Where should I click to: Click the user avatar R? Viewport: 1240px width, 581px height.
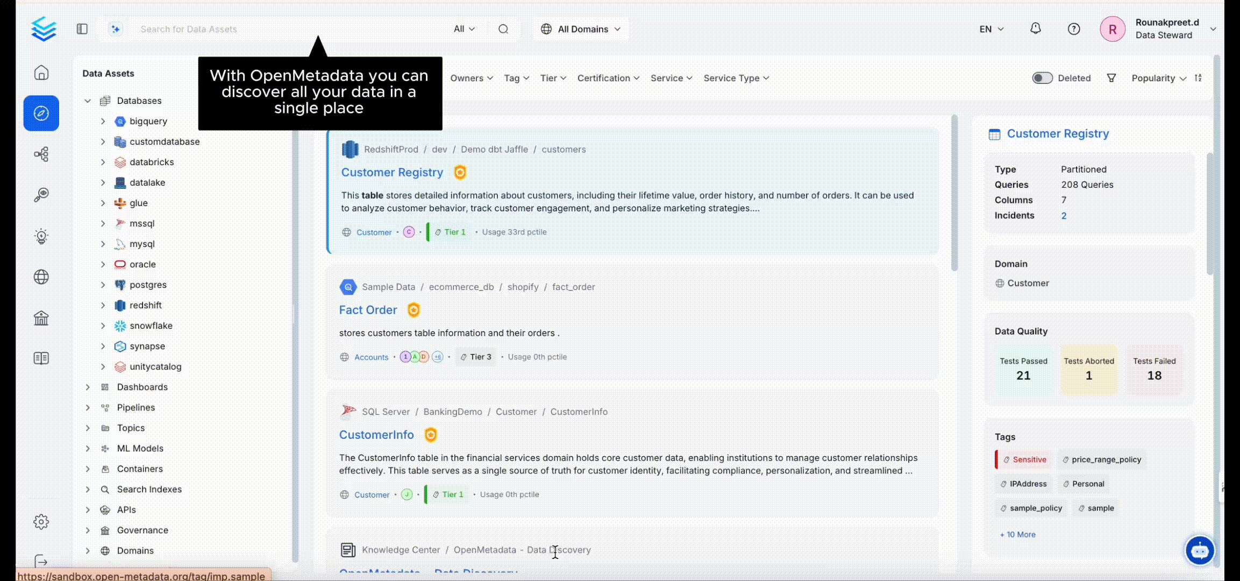(1113, 29)
